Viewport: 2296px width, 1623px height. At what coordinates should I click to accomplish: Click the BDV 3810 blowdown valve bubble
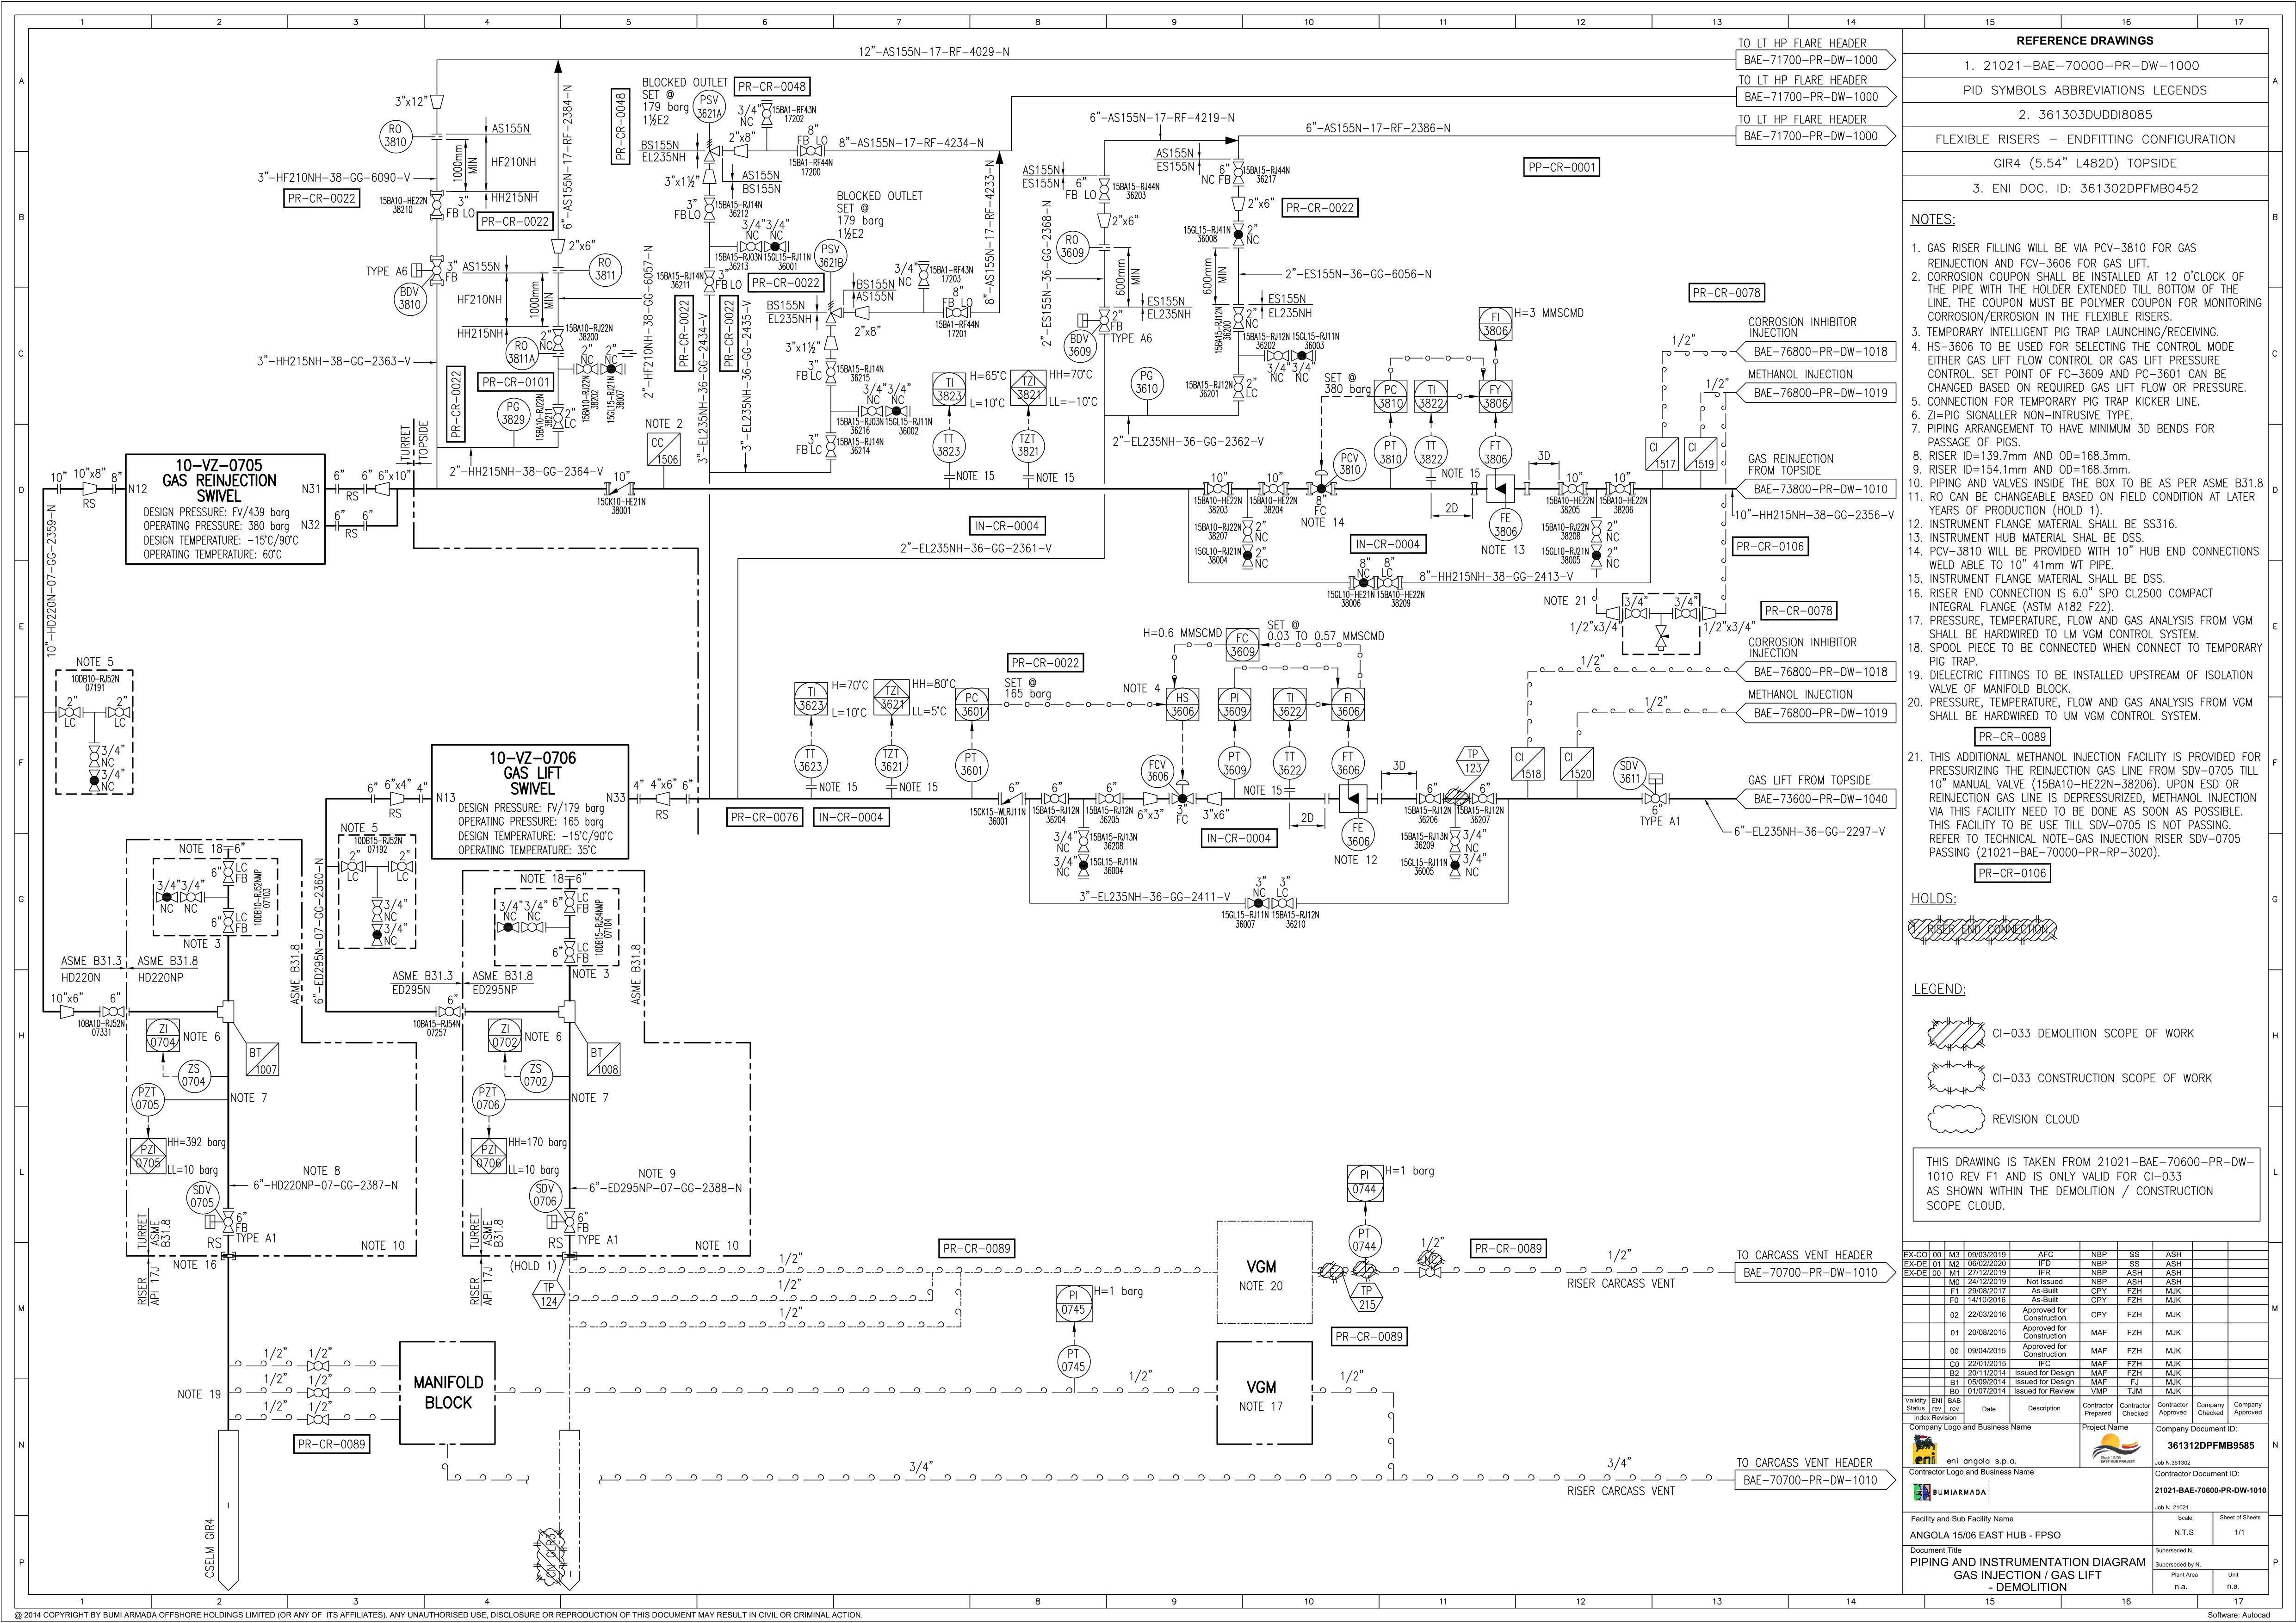click(409, 299)
